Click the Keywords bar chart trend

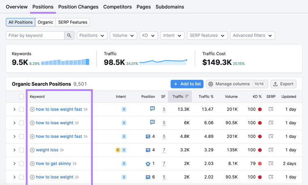(65, 62)
